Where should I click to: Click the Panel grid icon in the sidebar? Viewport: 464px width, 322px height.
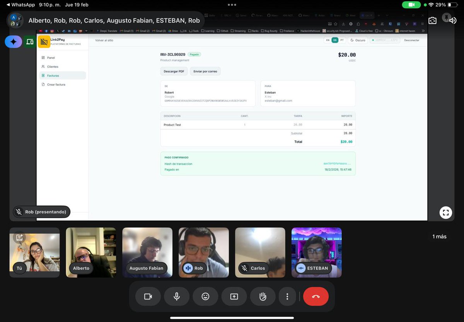click(x=43, y=58)
